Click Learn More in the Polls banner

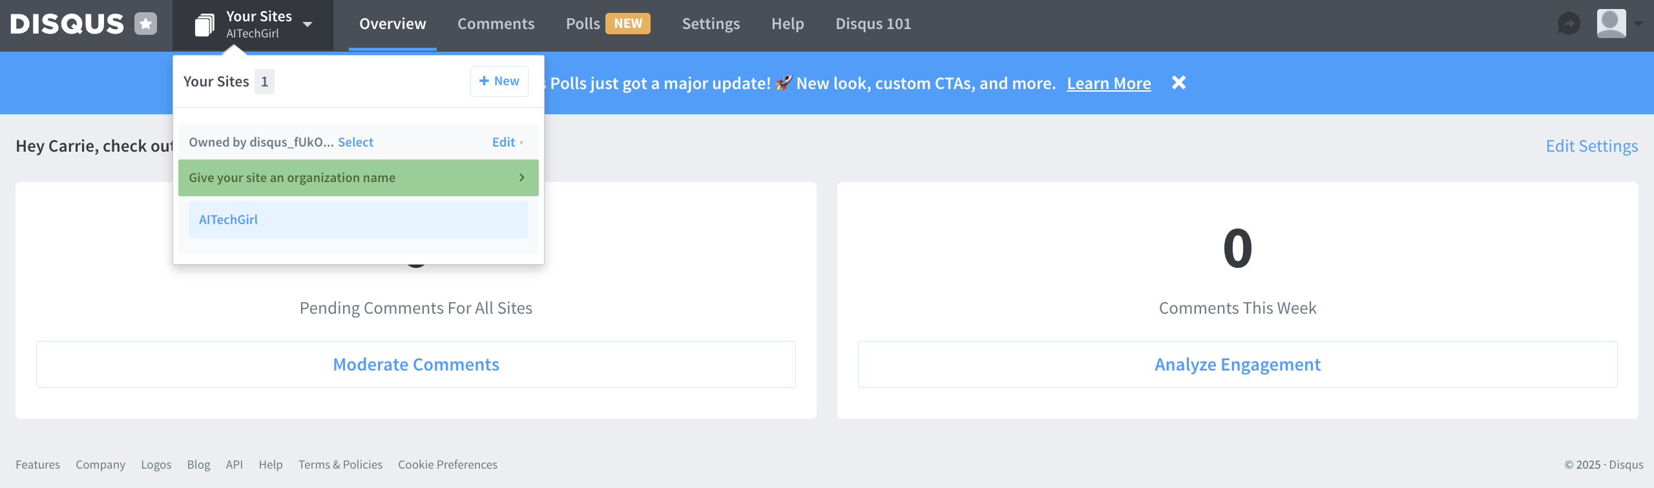[x=1109, y=83]
